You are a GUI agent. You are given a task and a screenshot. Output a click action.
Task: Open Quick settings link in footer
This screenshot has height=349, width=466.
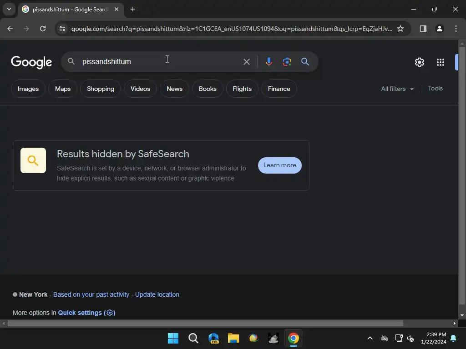point(86,313)
